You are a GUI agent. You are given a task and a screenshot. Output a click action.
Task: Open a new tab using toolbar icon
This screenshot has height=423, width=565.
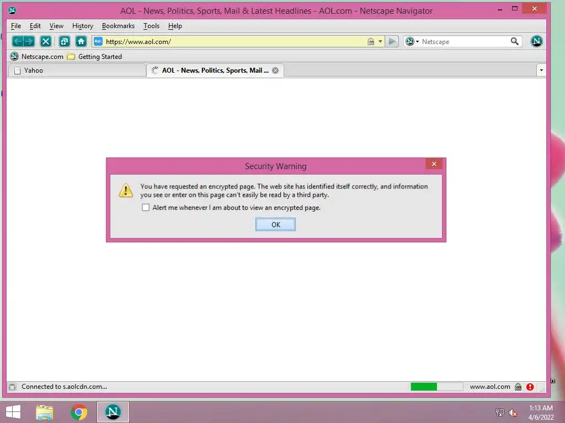[x=65, y=41]
